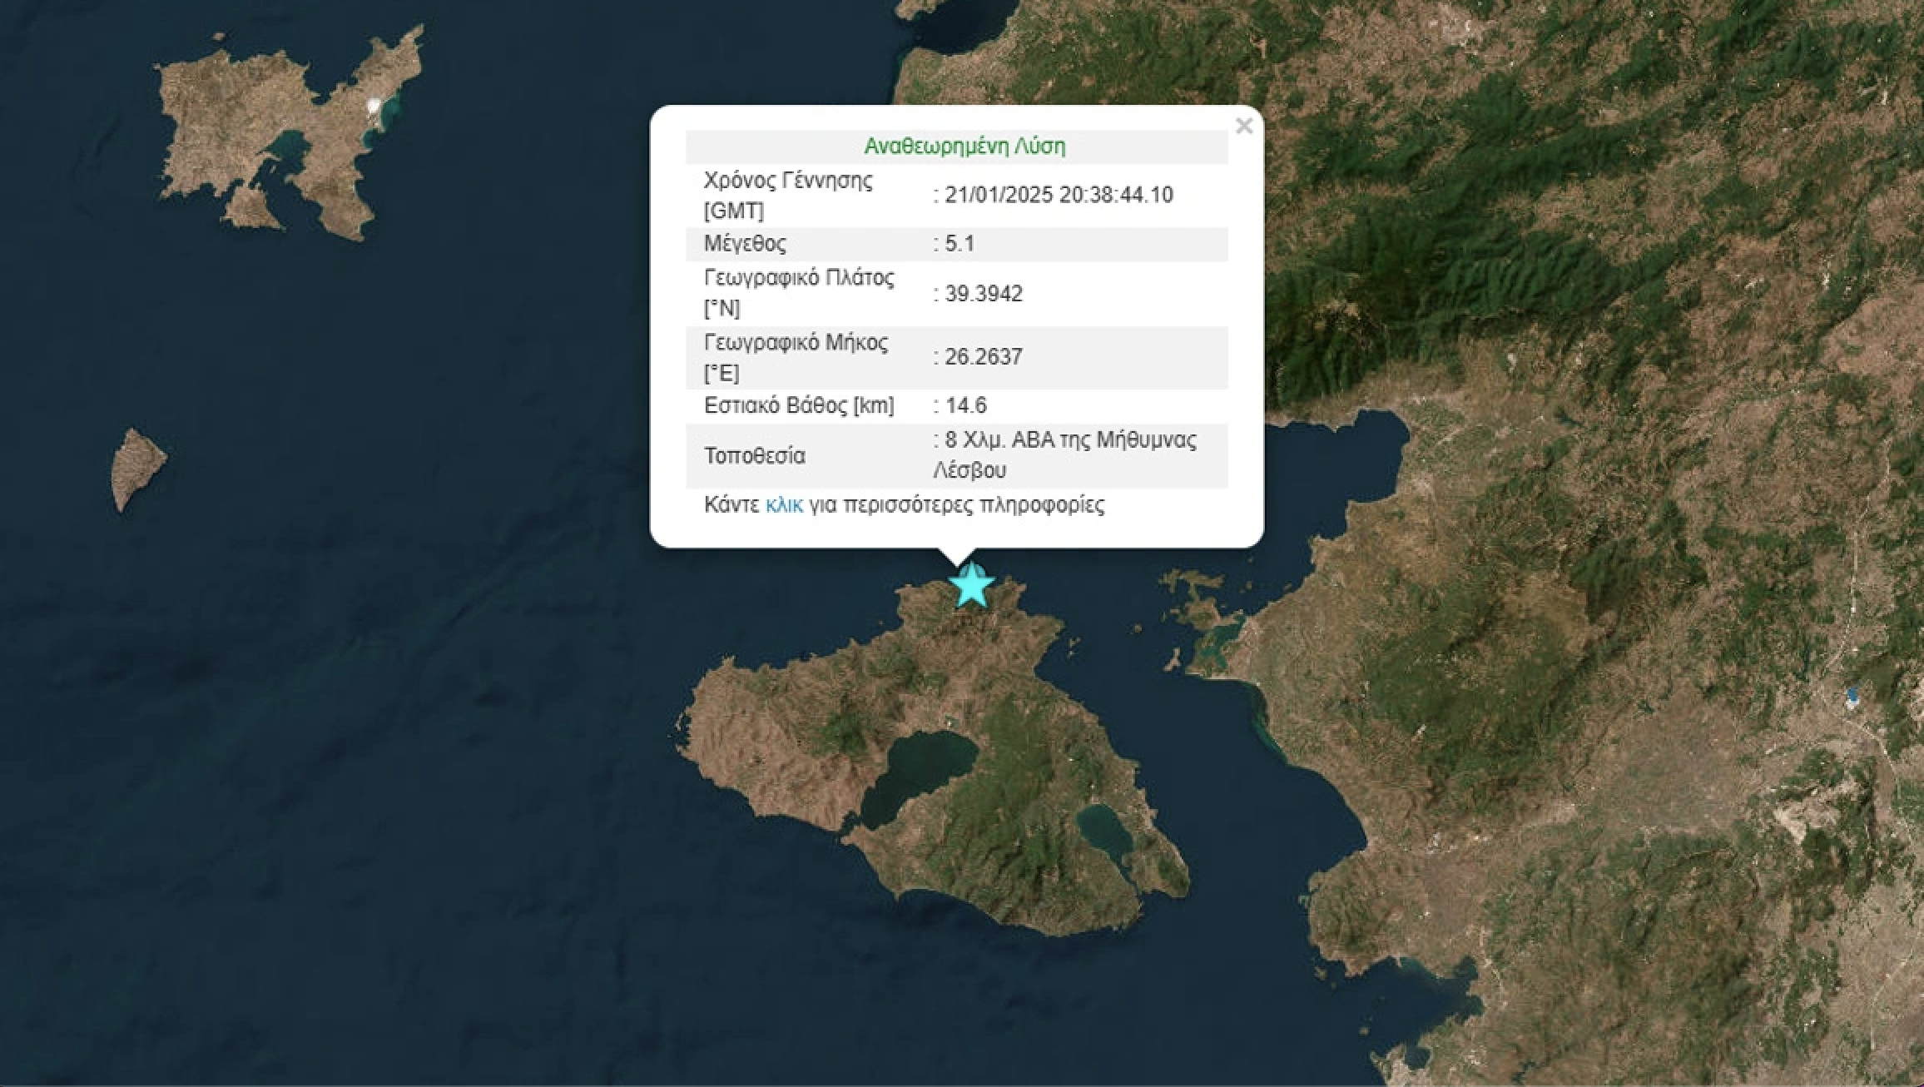Click the 'κλικ' link for more information
The height and width of the screenshot is (1087, 1924).
[784, 505]
